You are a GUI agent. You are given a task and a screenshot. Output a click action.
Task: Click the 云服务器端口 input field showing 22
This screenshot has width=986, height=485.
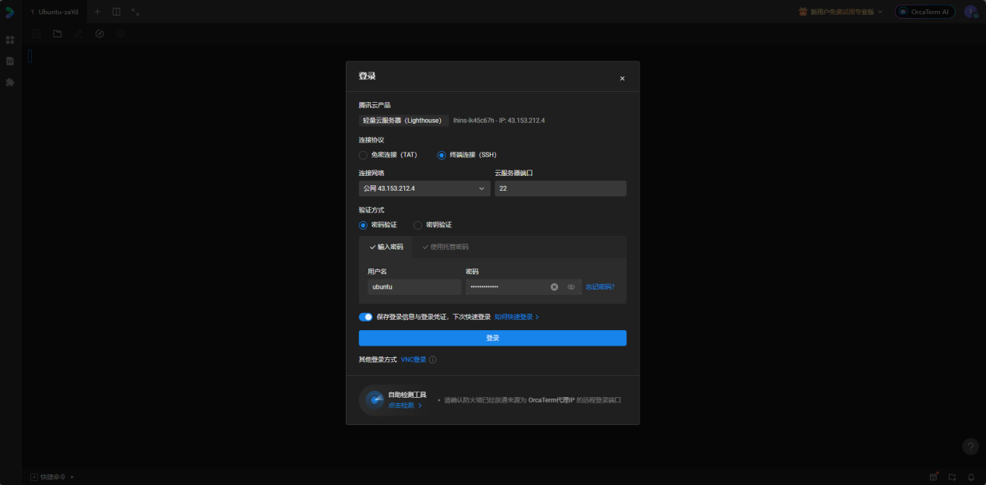click(560, 188)
